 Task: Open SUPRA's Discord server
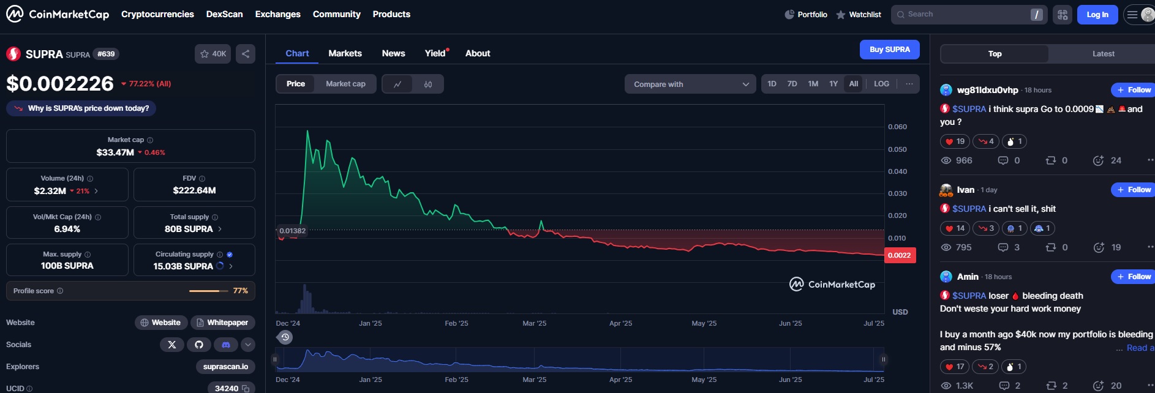click(226, 345)
